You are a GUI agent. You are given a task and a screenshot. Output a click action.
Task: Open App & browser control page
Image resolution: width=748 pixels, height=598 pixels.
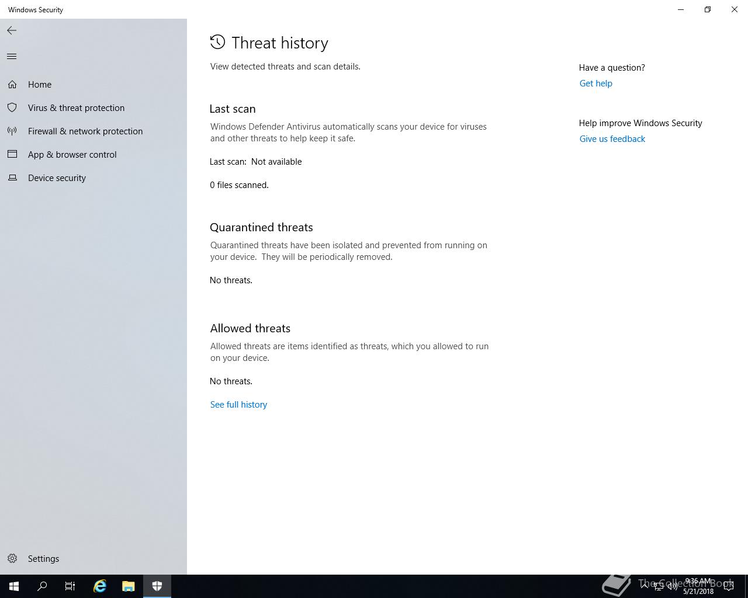(93, 155)
